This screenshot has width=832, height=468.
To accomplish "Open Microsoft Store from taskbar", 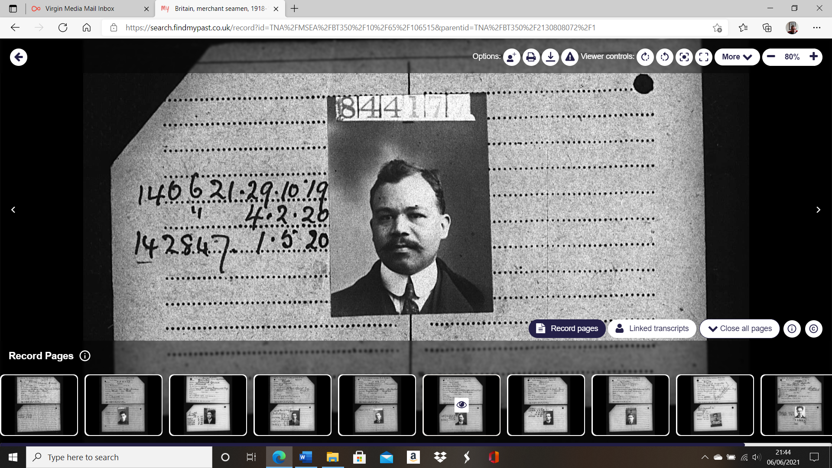I will tap(359, 457).
